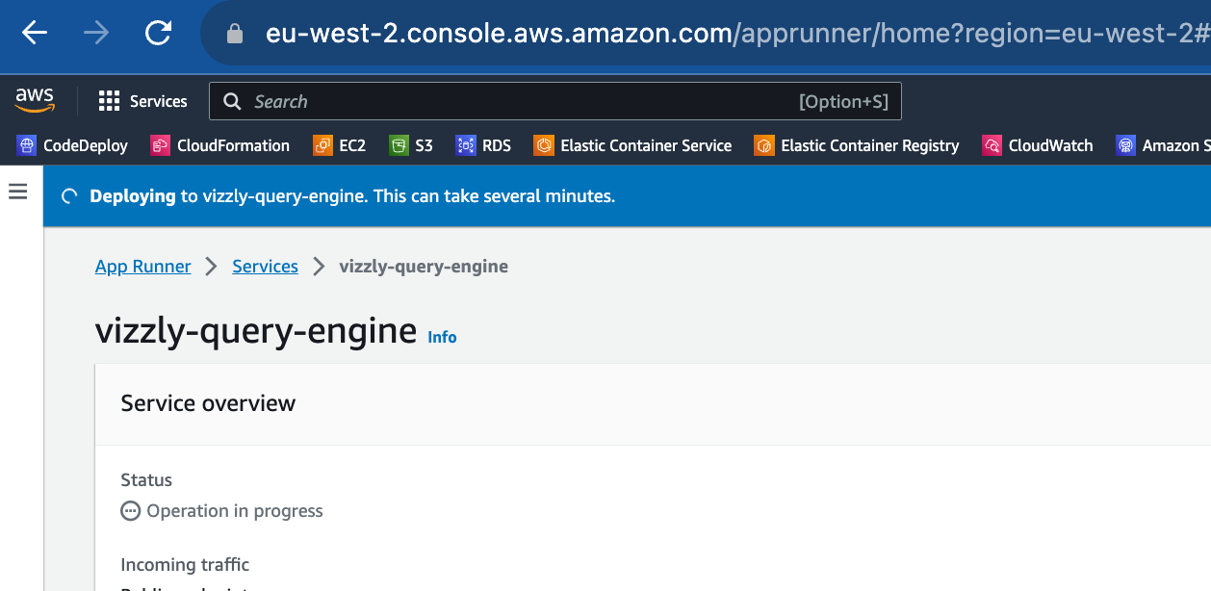Click the CloudWatch service icon

992,145
